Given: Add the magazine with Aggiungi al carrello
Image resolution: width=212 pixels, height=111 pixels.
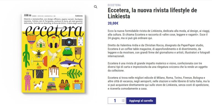Looking at the screenshot, I should coord(141,101).
